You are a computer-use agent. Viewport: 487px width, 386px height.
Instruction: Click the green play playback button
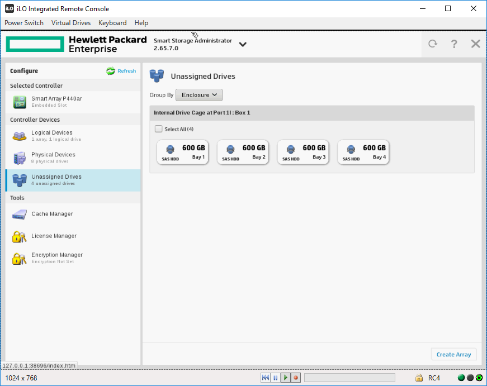coord(285,378)
